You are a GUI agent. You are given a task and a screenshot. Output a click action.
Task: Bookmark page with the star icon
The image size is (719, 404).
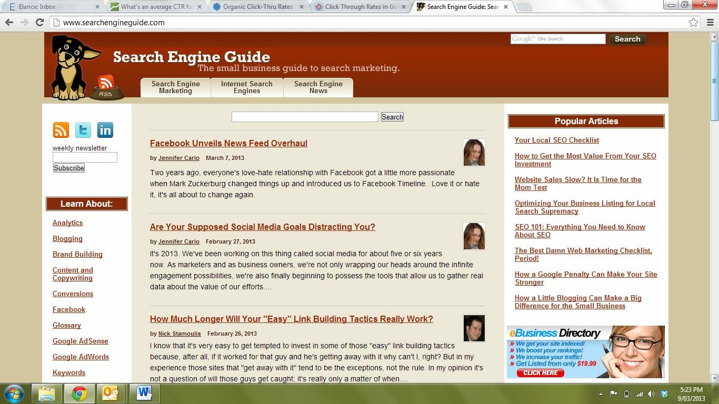[694, 22]
